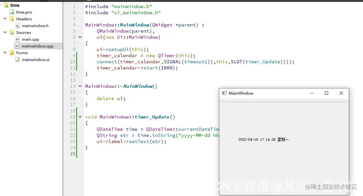Open time.pro project file
The width and height of the screenshot is (363, 196).
pyautogui.click(x=24, y=12)
